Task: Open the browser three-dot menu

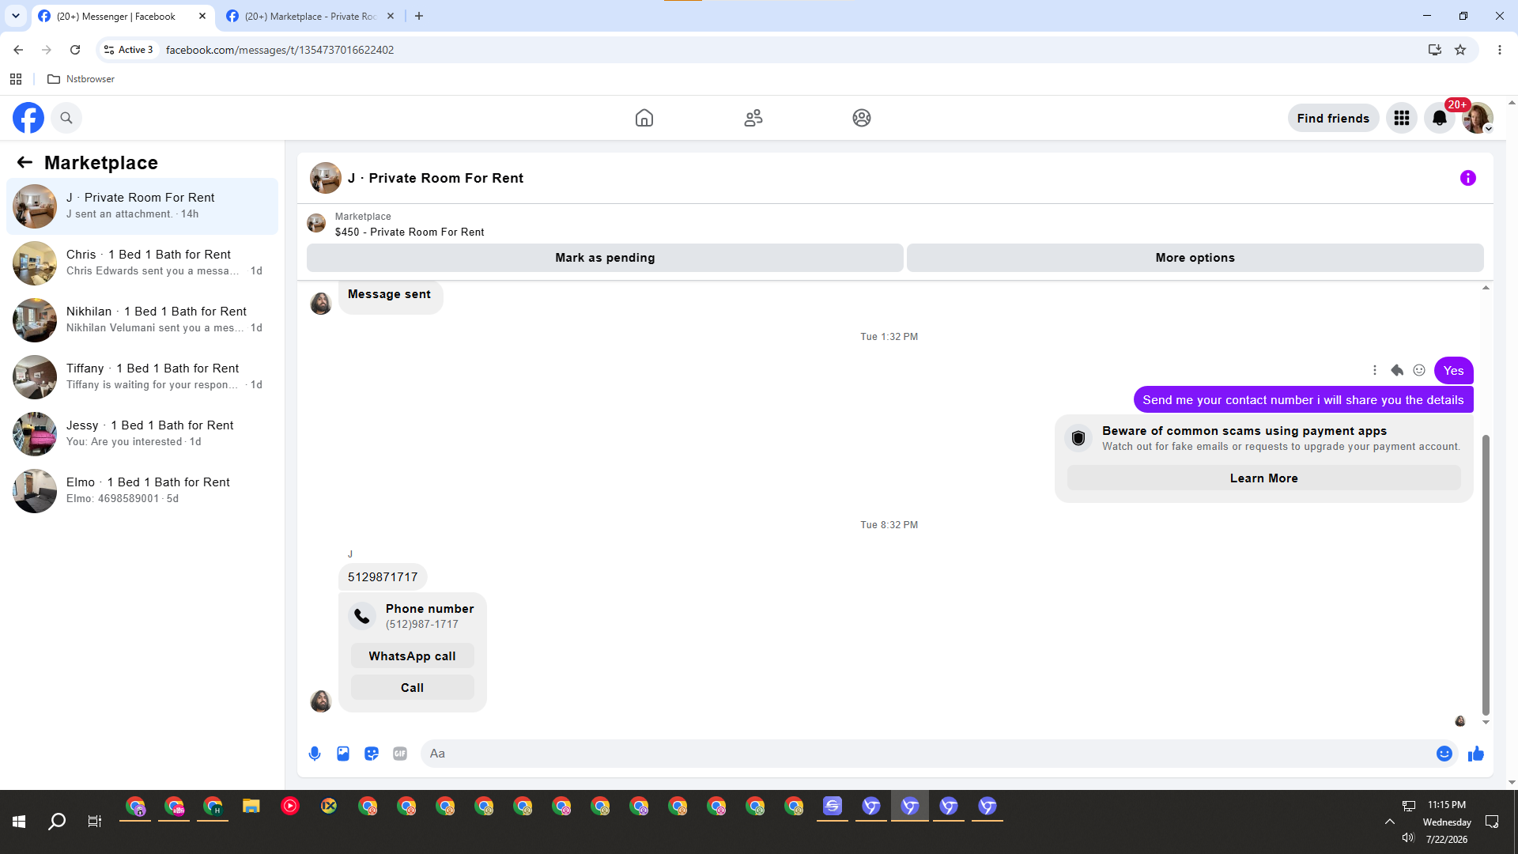Action: tap(1499, 50)
